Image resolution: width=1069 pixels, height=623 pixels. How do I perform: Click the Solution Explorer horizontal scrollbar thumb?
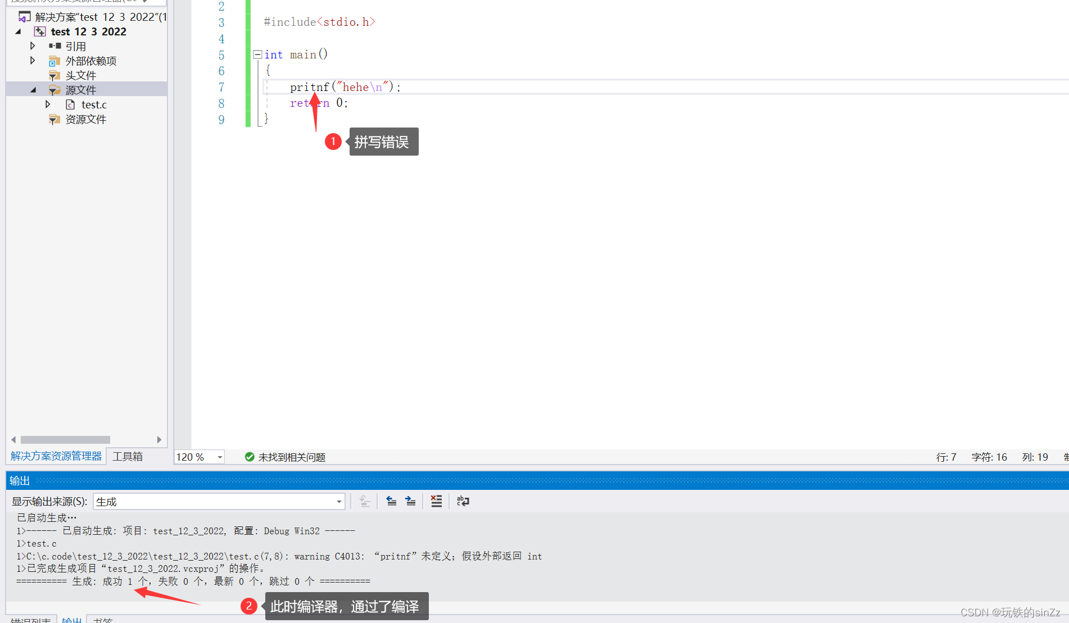[x=65, y=440]
